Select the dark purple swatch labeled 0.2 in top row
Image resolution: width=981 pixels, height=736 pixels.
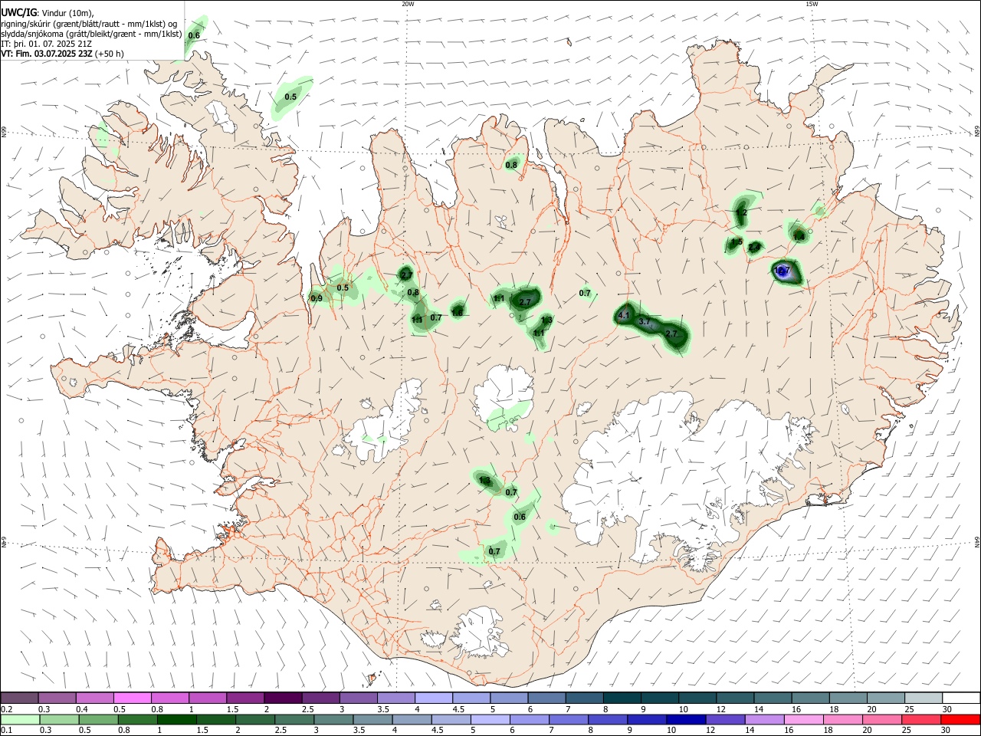[x=19, y=698]
